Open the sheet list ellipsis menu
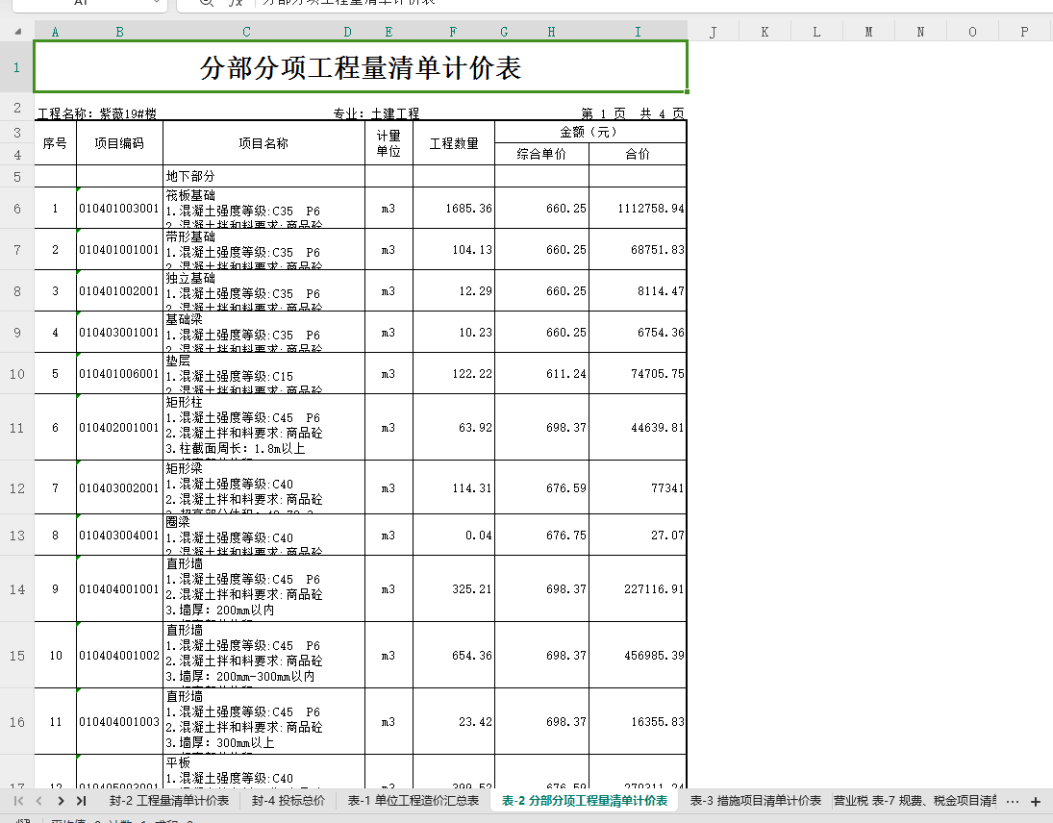 (x=1013, y=802)
